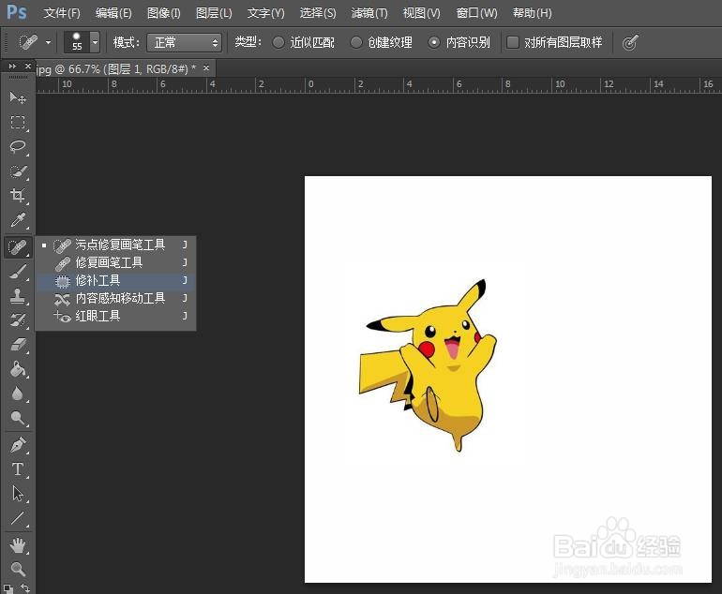Select the Crop tool
Image resolution: width=722 pixels, height=594 pixels.
pos(18,196)
